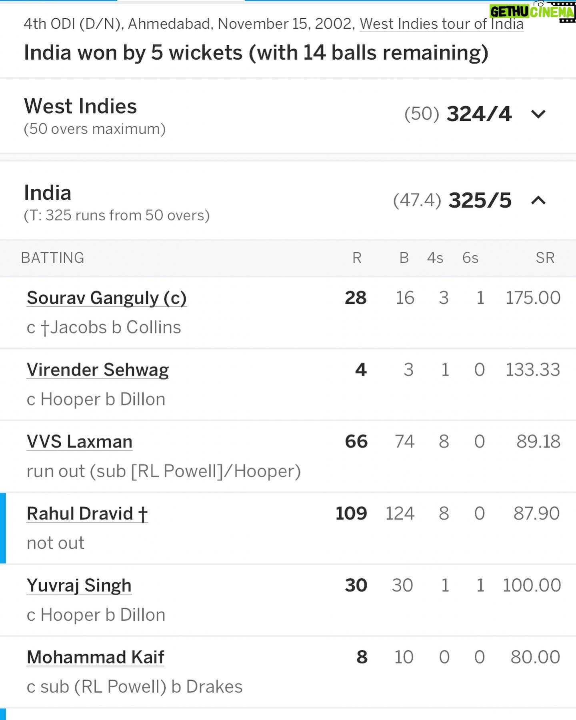Click Dravid's 109 runs score
This screenshot has width=576, height=720.
[x=351, y=514]
